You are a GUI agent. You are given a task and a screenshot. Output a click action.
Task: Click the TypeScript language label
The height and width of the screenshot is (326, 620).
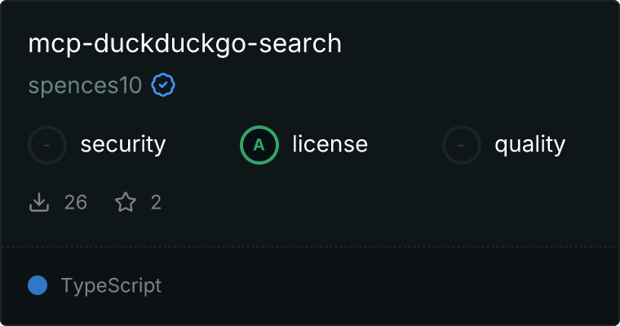pyautogui.click(x=111, y=286)
